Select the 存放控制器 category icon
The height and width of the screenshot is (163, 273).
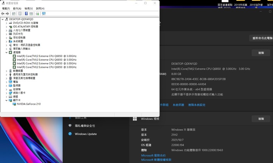point(11,38)
